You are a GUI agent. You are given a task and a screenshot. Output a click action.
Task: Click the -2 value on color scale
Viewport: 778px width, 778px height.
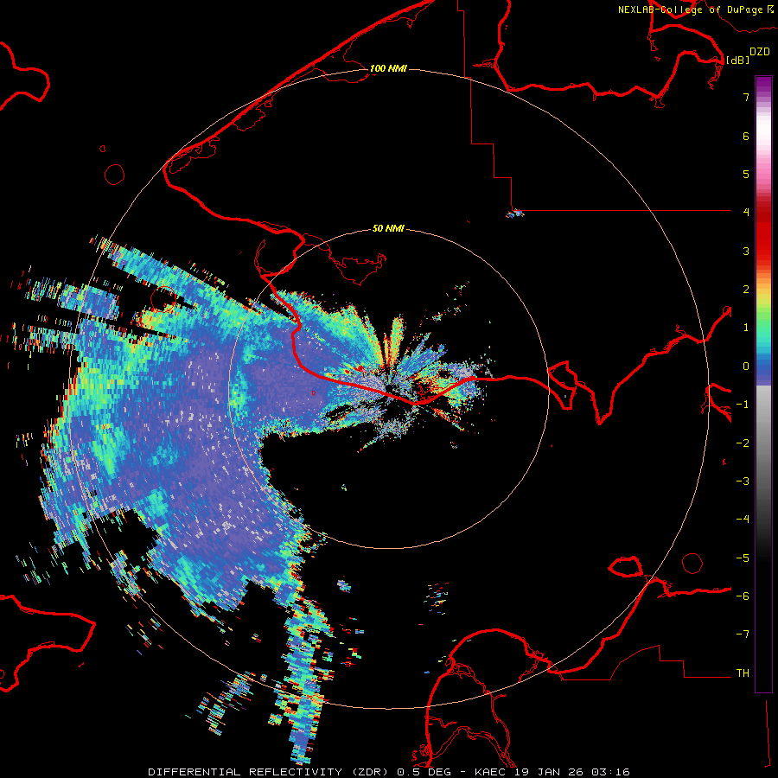[743, 443]
